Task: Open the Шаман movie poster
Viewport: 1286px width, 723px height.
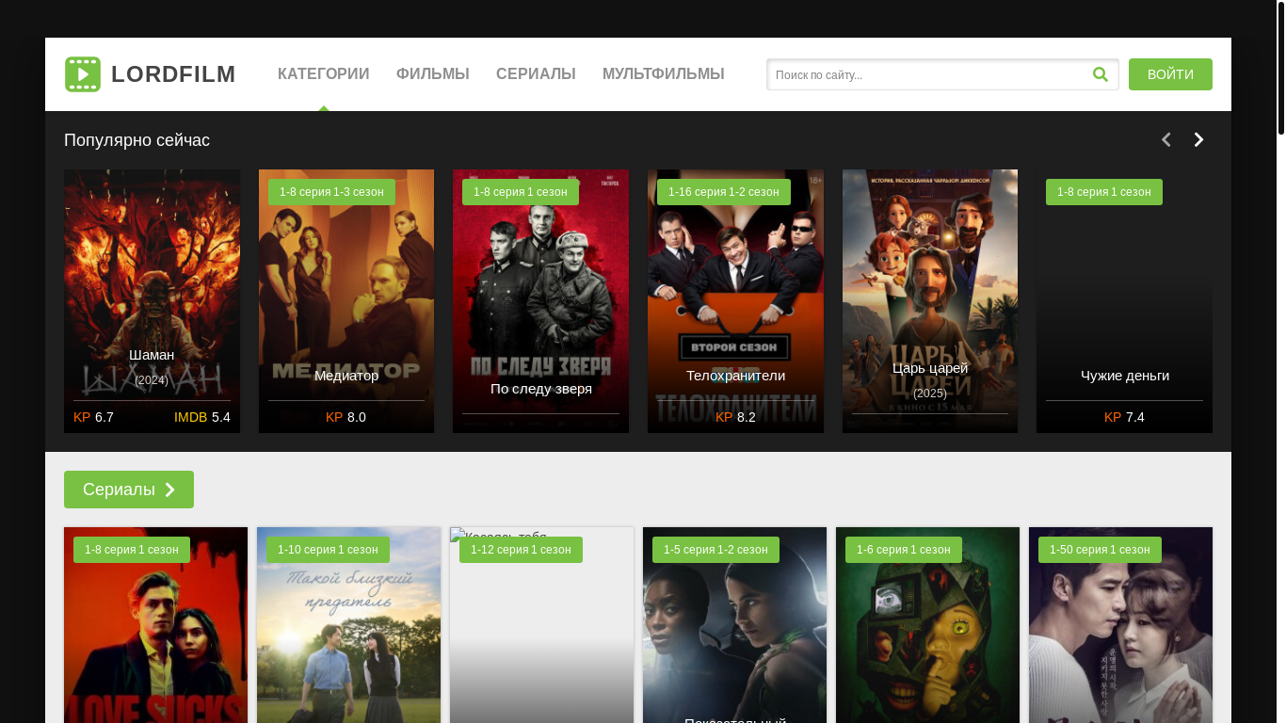Action: tap(152, 301)
